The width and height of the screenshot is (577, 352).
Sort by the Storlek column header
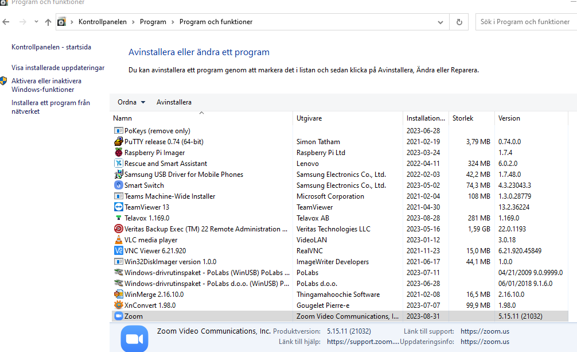click(x=471, y=118)
